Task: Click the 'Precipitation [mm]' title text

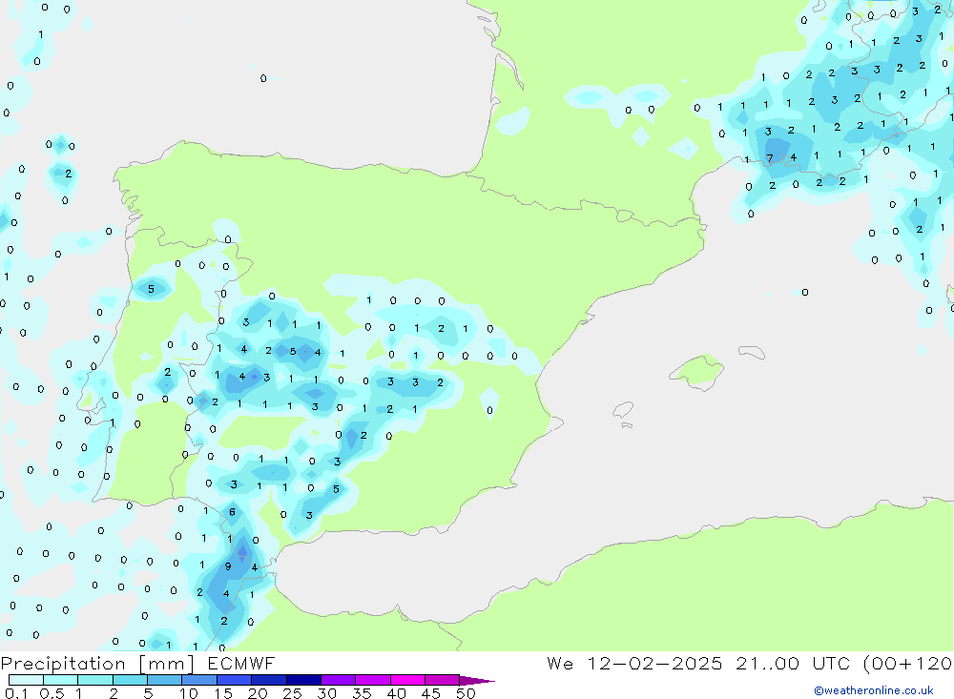Action: [x=98, y=664]
